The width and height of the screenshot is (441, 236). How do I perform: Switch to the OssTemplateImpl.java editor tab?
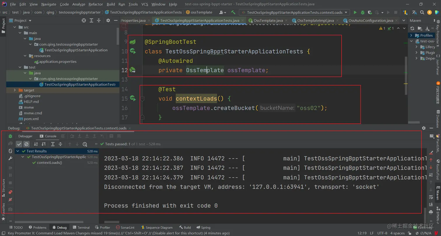click(x=315, y=21)
